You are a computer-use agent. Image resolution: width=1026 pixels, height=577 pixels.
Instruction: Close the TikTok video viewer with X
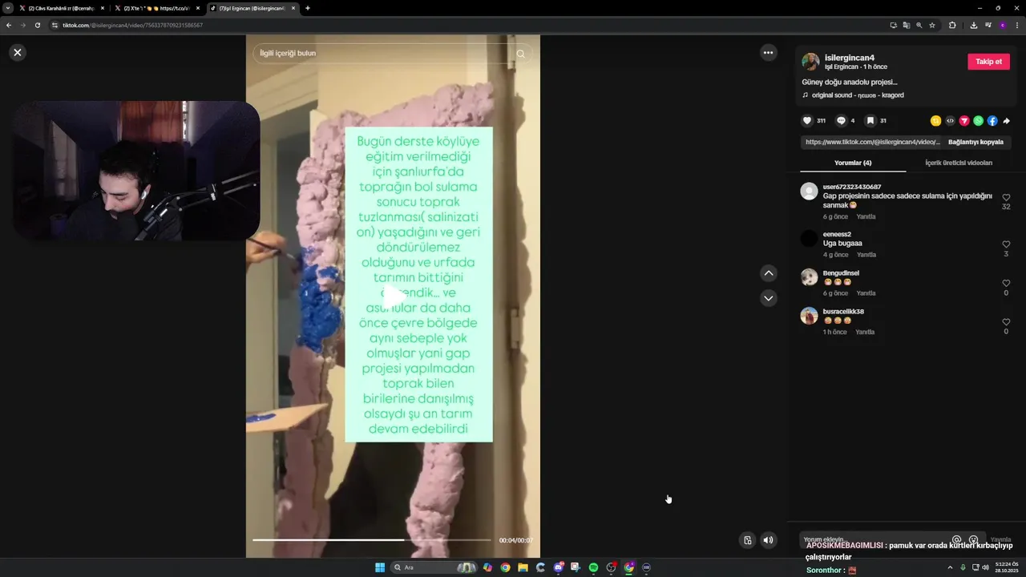click(x=18, y=52)
